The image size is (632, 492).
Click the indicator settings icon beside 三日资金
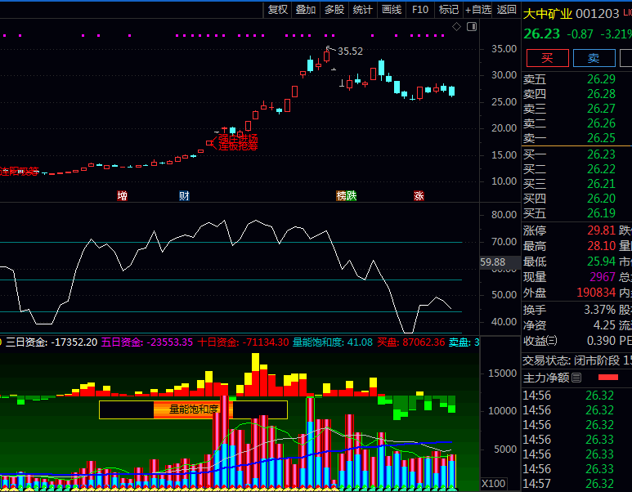tap(2, 342)
